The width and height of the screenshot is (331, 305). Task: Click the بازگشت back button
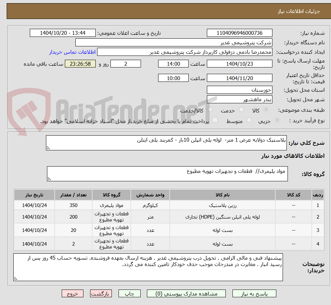pos(101,293)
